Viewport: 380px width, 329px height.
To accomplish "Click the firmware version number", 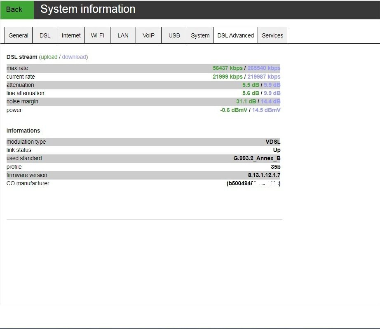I will pos(264,175).
